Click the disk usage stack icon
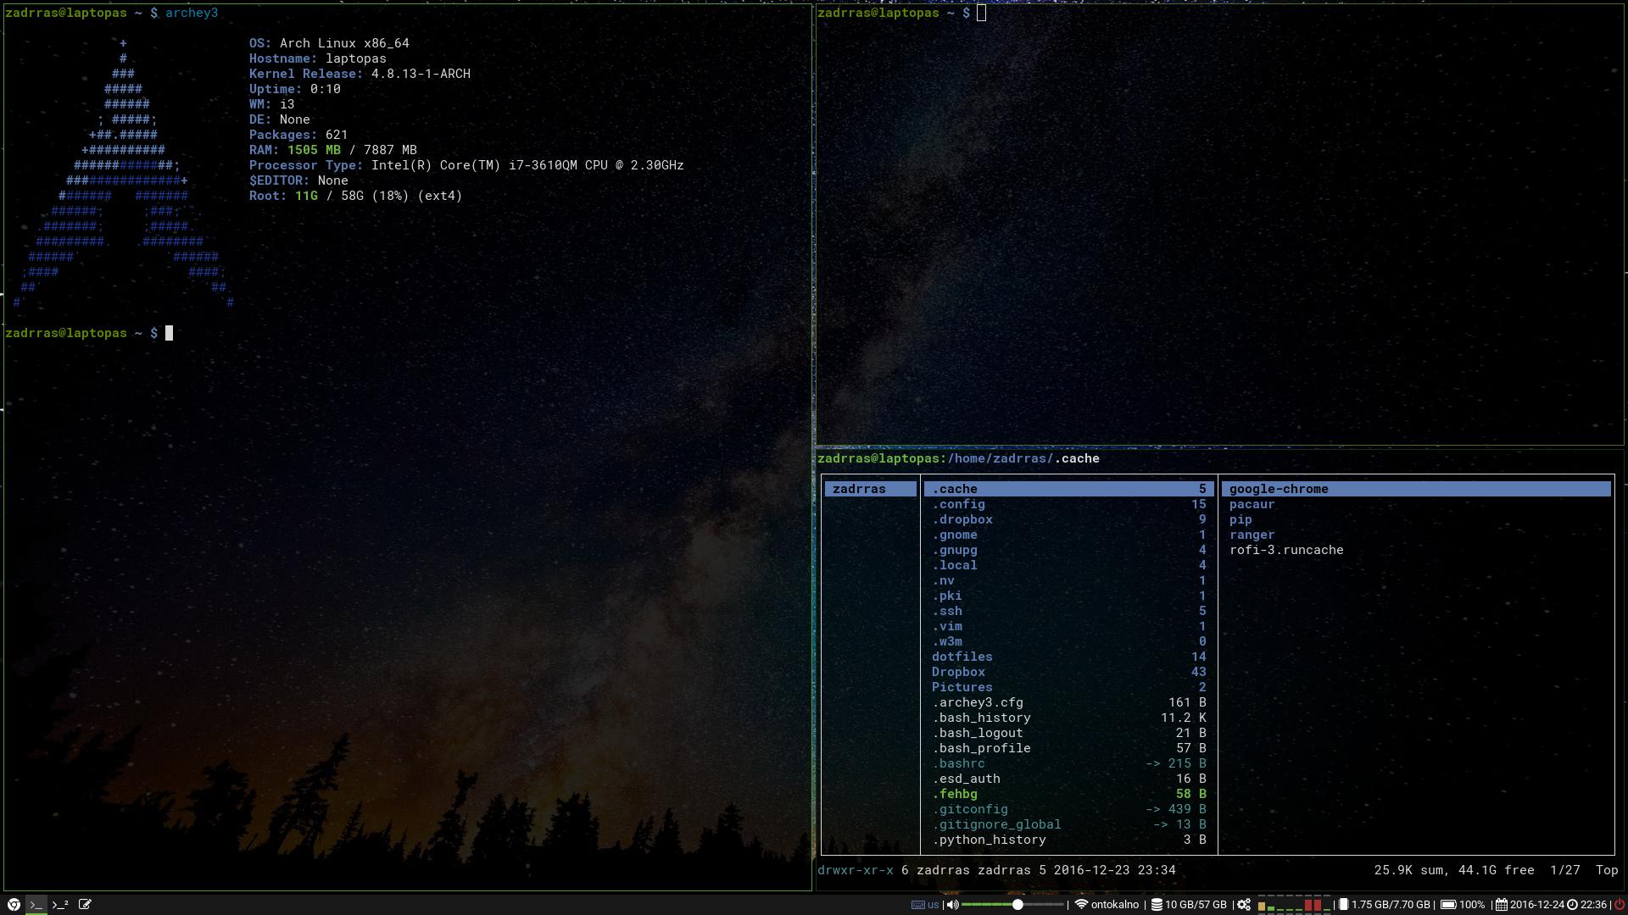 pos(1156,905)
